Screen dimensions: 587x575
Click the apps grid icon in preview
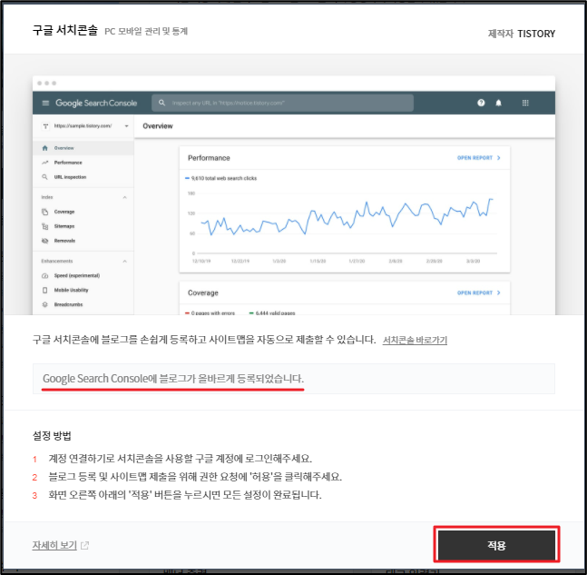[x=525, y=103]
